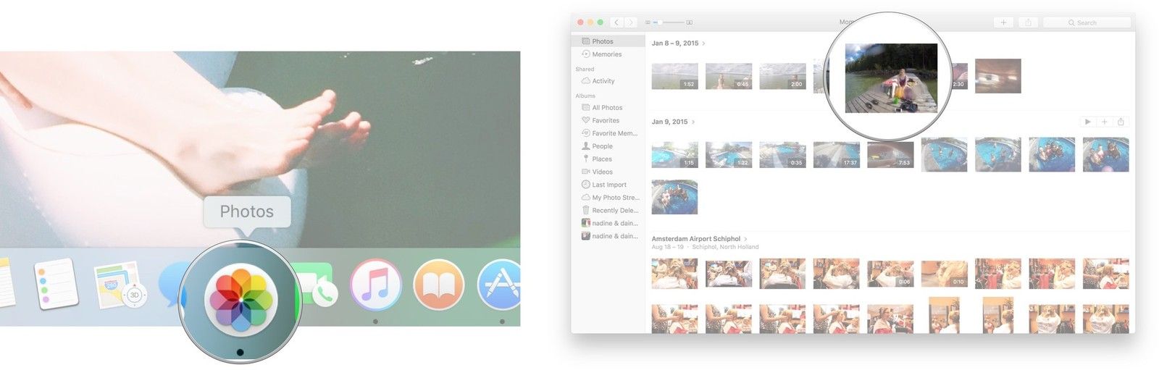Click the Search field in Photos
Image resolution: width=1159 pixels, height=370 pixels.
1087,22
